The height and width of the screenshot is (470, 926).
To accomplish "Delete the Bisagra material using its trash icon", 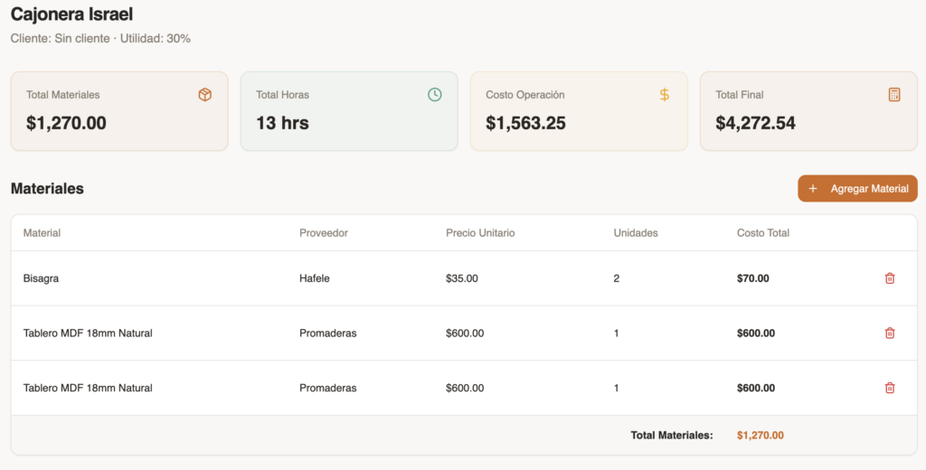I will pyautogui.click(x=890, y=278).
